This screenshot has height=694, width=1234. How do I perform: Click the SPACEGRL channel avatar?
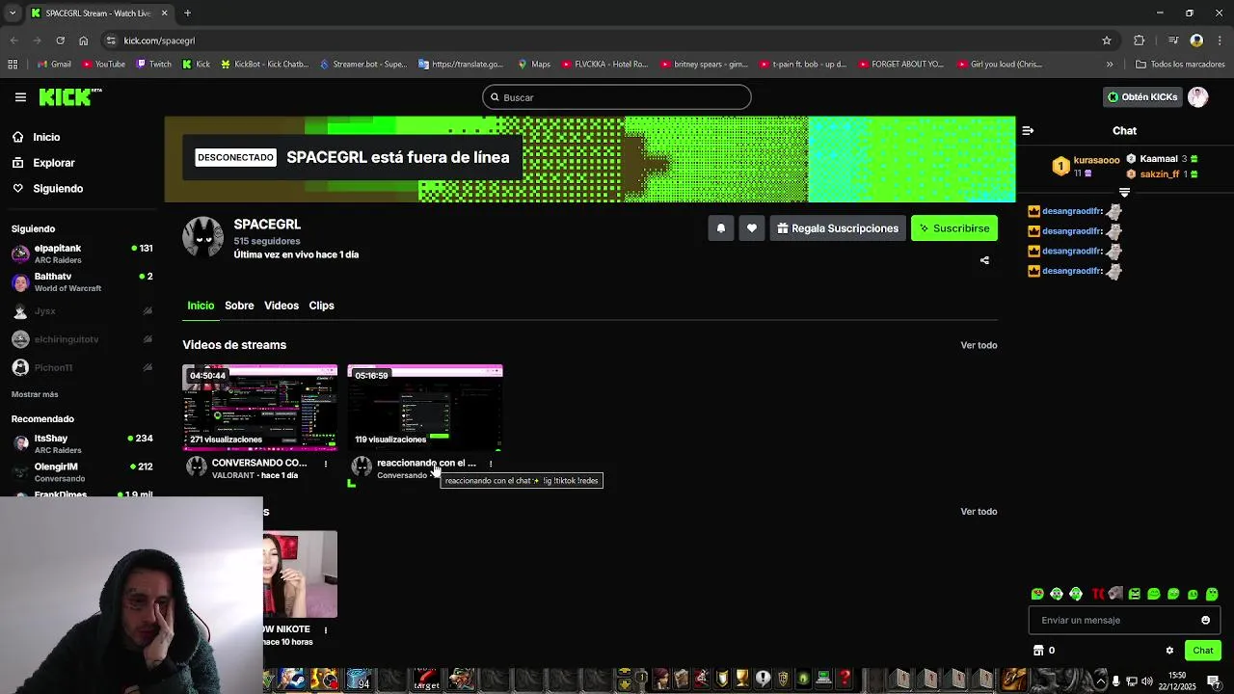click(x=203, y=237)
